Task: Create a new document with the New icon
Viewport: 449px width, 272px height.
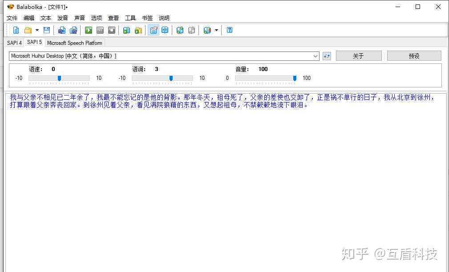Action: pyautogui.click(x=16, y=30)
